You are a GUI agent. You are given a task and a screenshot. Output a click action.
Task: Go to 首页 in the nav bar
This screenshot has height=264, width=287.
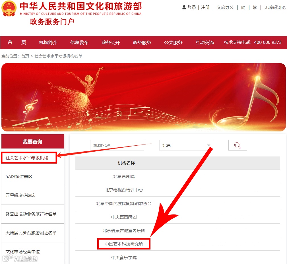(17, 42)
